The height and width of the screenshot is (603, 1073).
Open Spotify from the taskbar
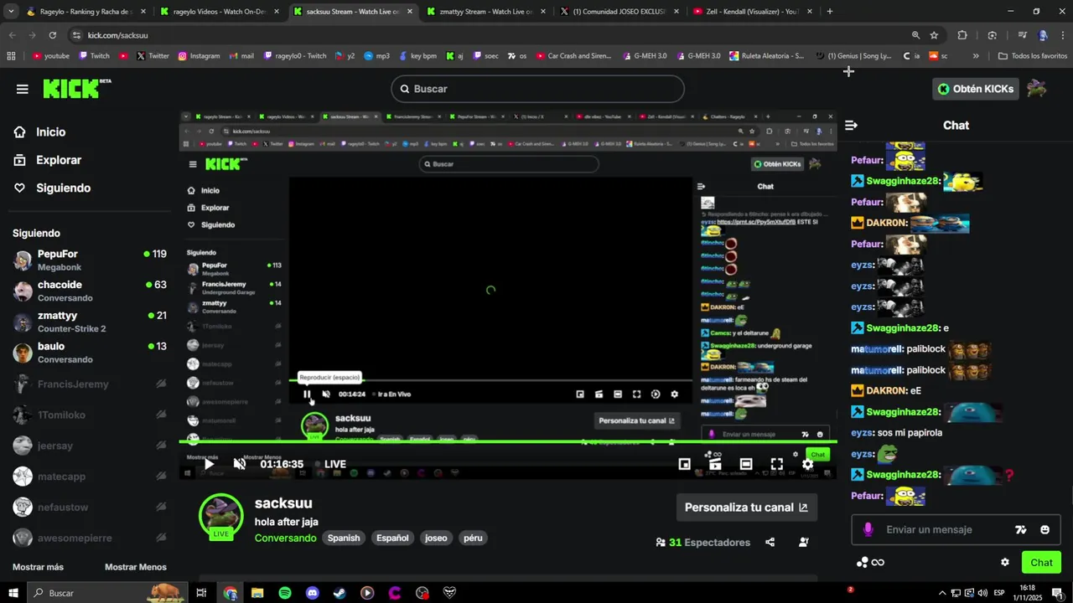click(x=285, y=593)
